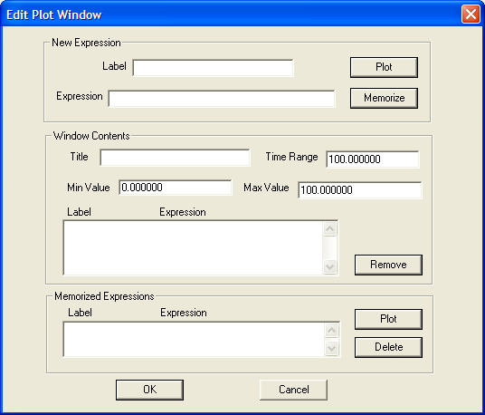The image size is (485, 415).
Task: Close the Edit Plot Window dialog
Action: pos(471,14)
